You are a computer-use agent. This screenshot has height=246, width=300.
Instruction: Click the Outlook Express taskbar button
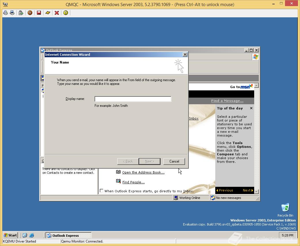[69, 235]
